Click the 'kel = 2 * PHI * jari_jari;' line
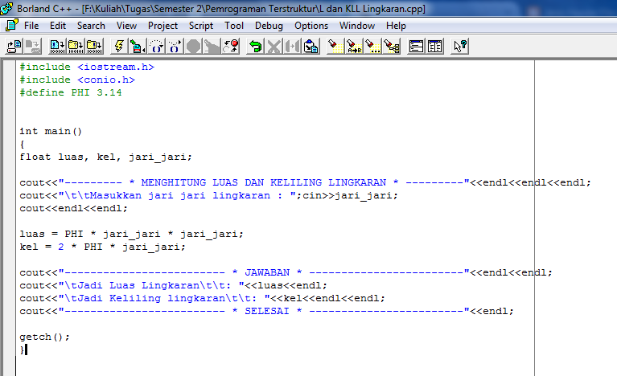617x376 pixels. coord(102,247)
